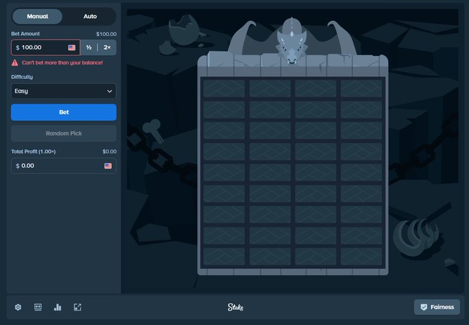Click the dragon head atop the tower
Viewport: 469px width, 325px height.
pyautogui.click(x=291, y=42)
